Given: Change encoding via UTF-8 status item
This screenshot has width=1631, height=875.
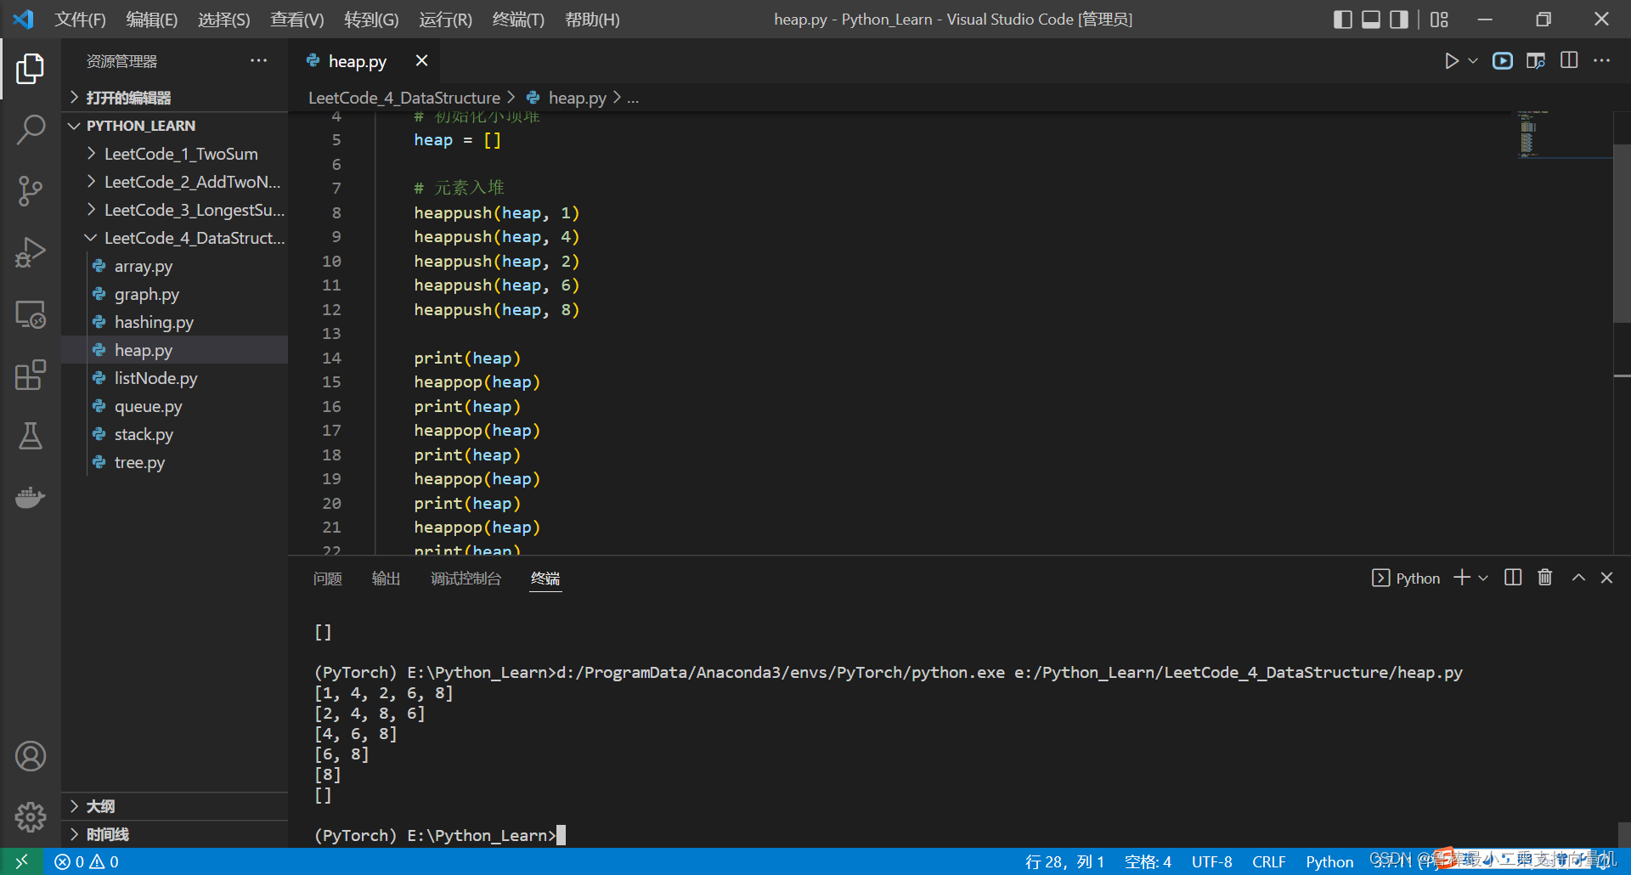Looking at the screenshot, I should pyautogui.click(x=1211, y=861).
